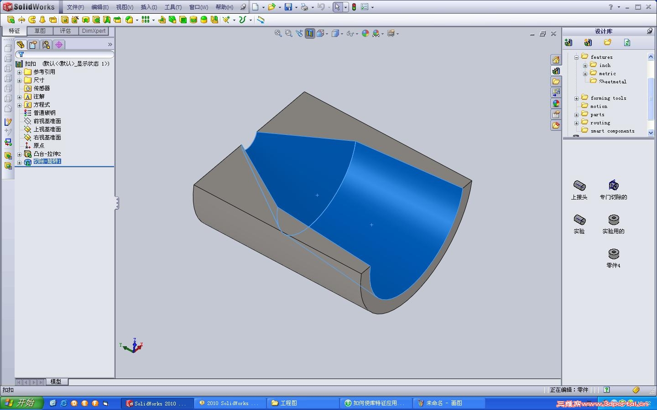Click the SolidWorks Resources home icon
The height and width of the screenshot is (410, 657).
pyautogui.click(x=556, y=60)
